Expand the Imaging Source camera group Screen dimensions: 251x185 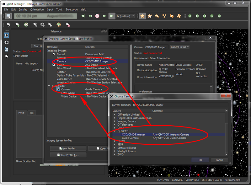pyautogui.click(x=115, y=121)
